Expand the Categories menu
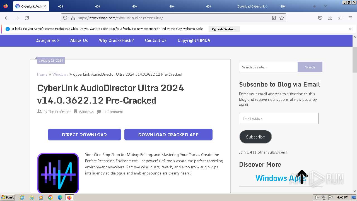Viewport: 357px width, 201px height. point(47,40)
